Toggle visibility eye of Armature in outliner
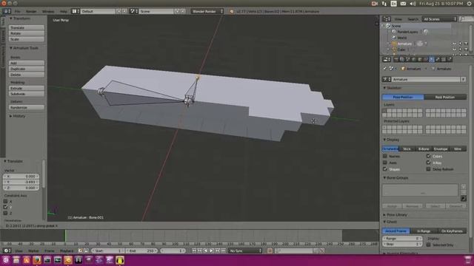 click(454, 44)
